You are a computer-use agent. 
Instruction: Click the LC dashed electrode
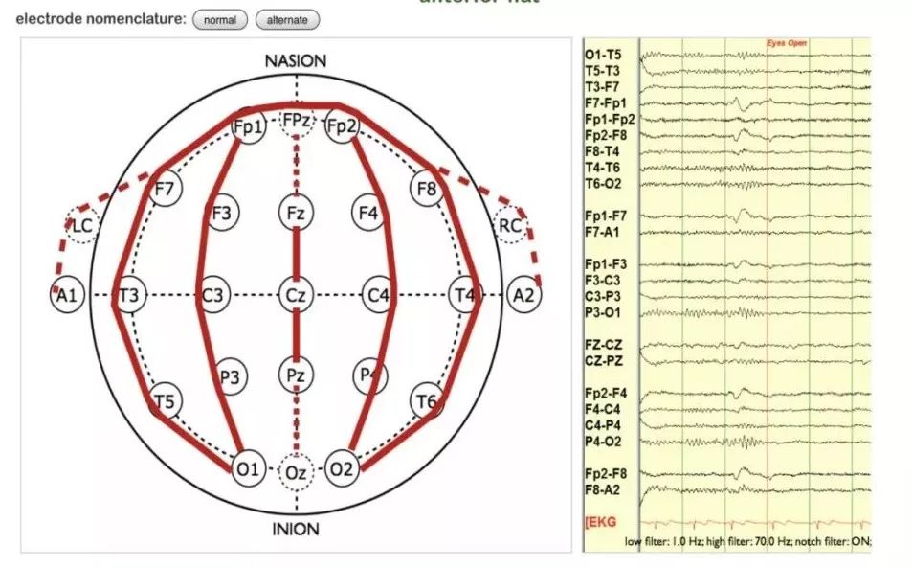82,226
